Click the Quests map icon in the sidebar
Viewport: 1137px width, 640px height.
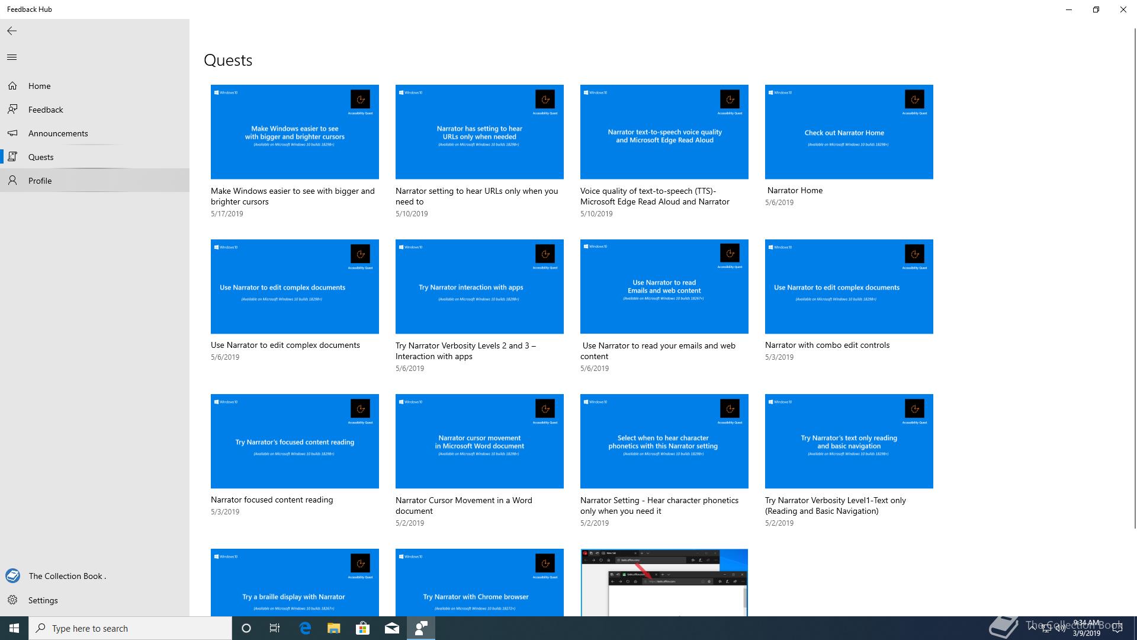(12, 157)
